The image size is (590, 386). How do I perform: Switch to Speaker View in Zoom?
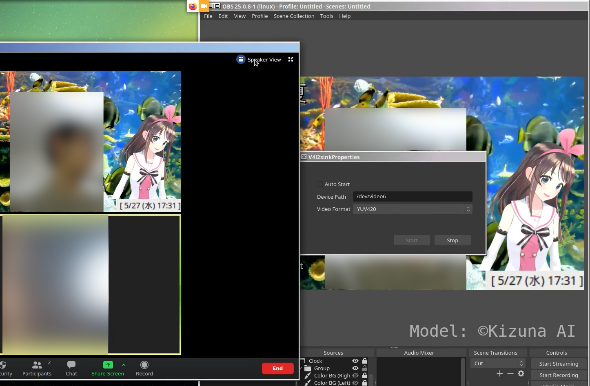point(259,59)
